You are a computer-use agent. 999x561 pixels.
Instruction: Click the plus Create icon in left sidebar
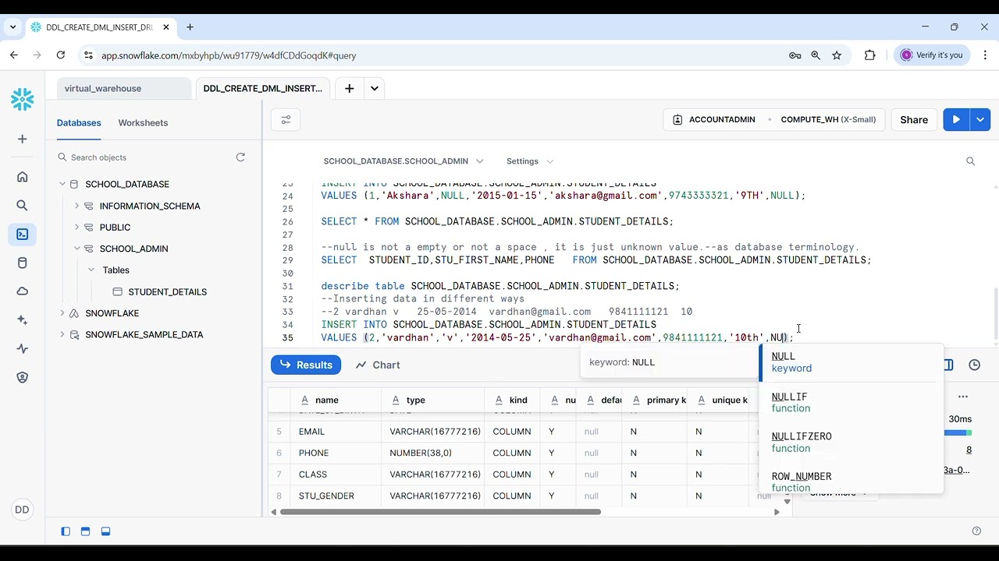pyautogui.click(x=22, y=139)
